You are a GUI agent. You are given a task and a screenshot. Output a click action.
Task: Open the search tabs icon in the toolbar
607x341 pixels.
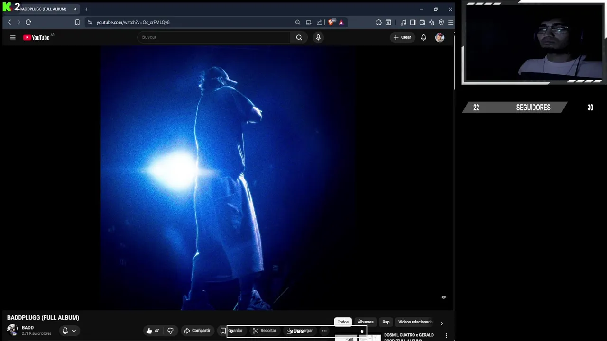(388, 22)
